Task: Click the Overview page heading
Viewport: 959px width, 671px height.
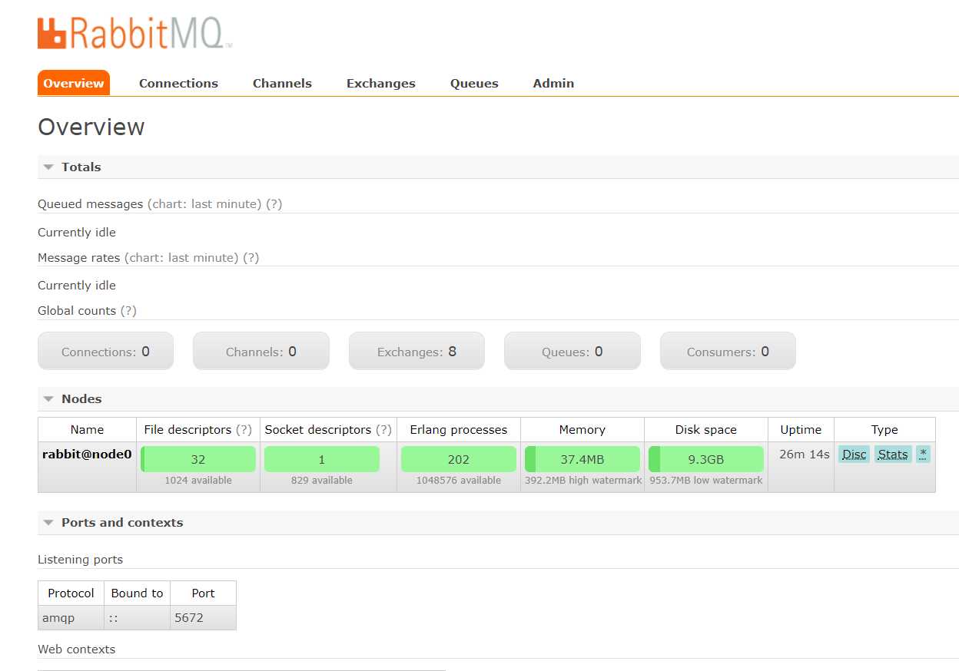Action: [91, 127]
